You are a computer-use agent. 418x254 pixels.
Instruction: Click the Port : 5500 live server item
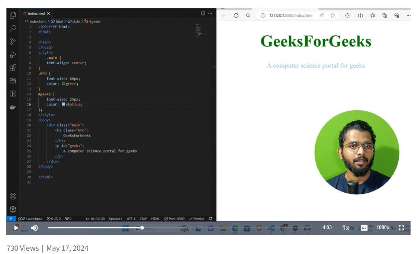174,219
